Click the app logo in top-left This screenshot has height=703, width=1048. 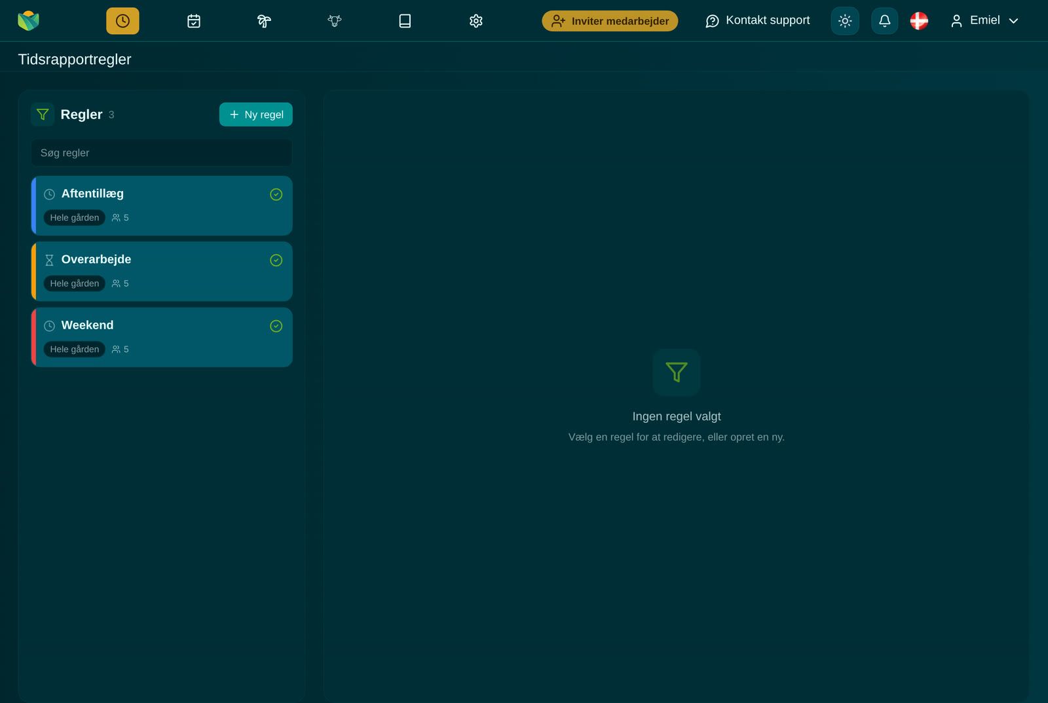[x=28, y=21]
